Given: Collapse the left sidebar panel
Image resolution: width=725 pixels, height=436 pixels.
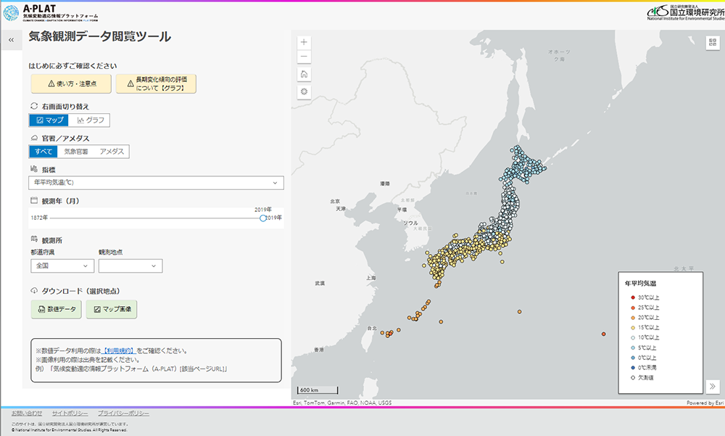Looking at the screenshot, I should [x=11, y=41].
